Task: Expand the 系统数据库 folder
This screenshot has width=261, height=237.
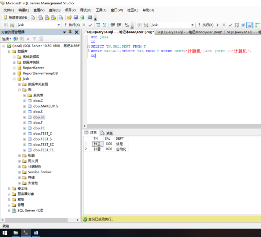Action: tap(14, 57)
